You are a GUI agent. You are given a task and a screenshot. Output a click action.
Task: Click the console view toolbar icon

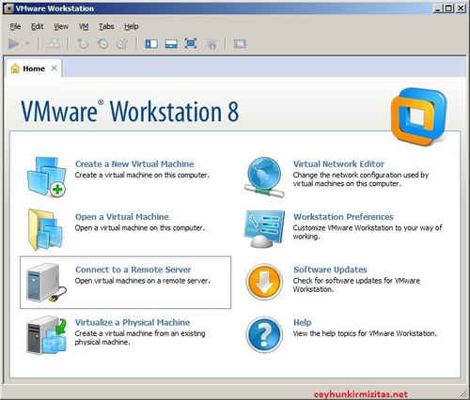coord(240,43)
